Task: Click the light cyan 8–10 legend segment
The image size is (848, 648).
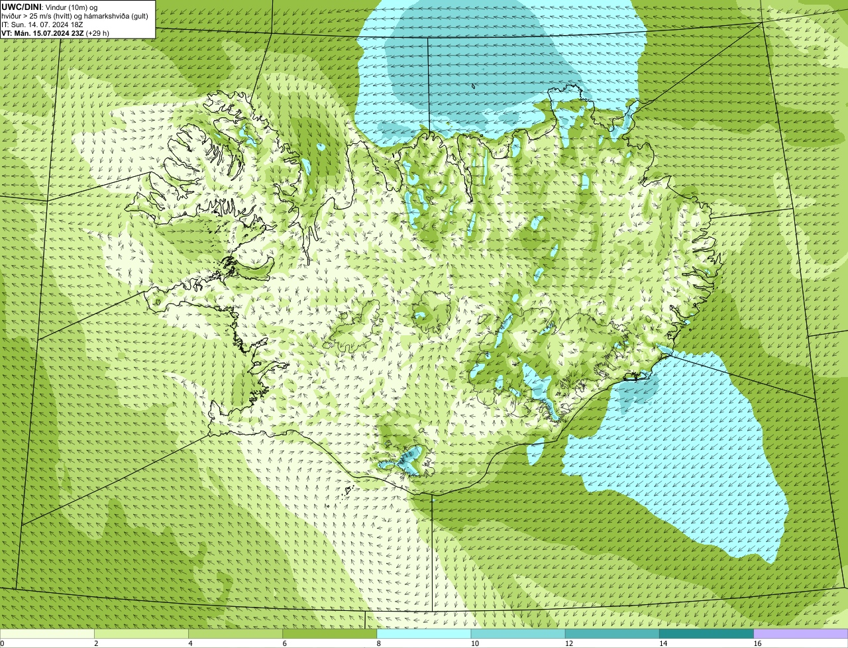Action: [424, 634]
